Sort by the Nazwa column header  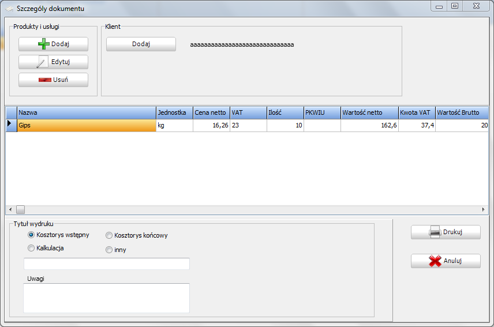87,112
